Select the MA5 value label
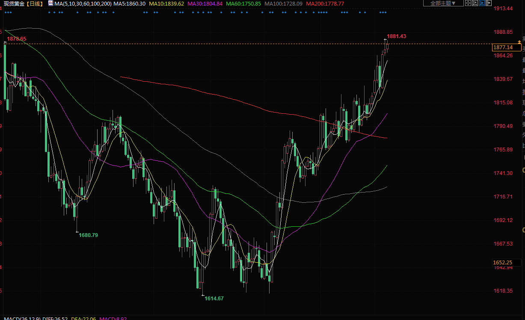The image size is (525, 320). (x=129, y=3)
